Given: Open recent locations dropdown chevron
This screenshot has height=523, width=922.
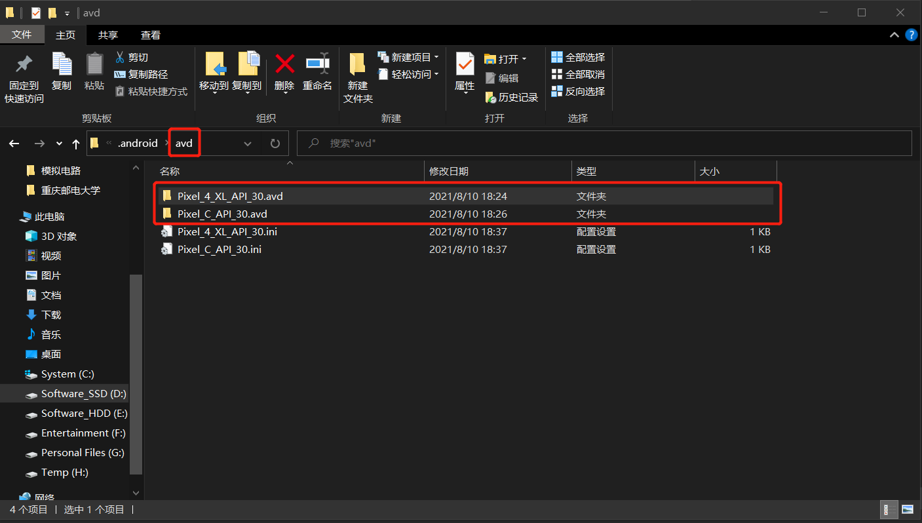Looking at the screenshot, I should (x=59, y=144).
